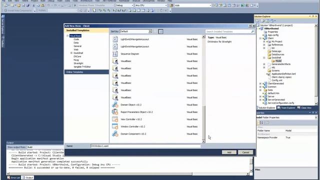Switch to the Team Explorer tab

click(x=286, y=108)
